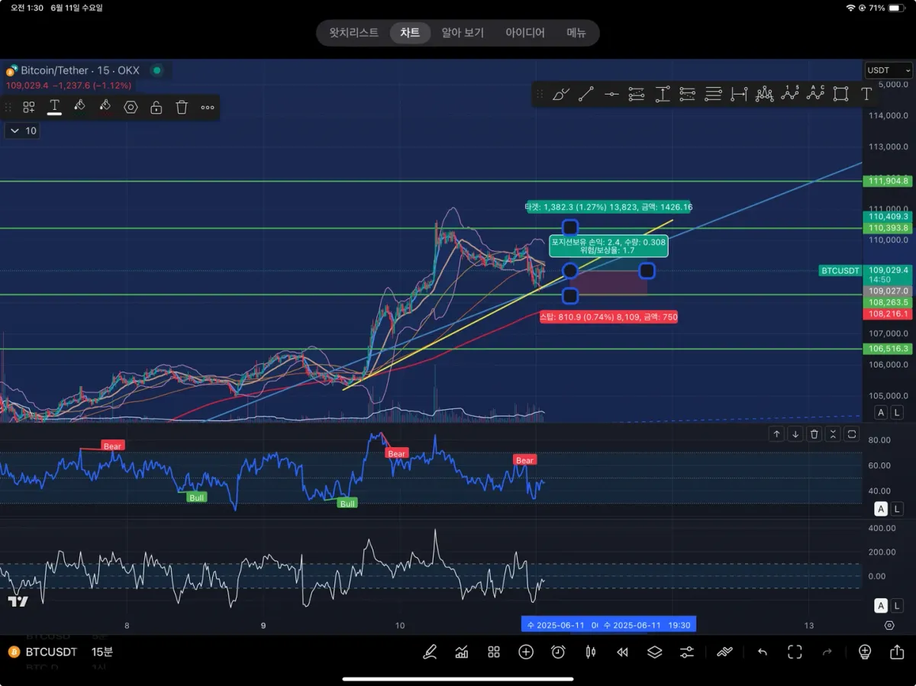The width and height of the screenshot is (916, 686).
Task: Undo the last action
Action: point(762,652)
